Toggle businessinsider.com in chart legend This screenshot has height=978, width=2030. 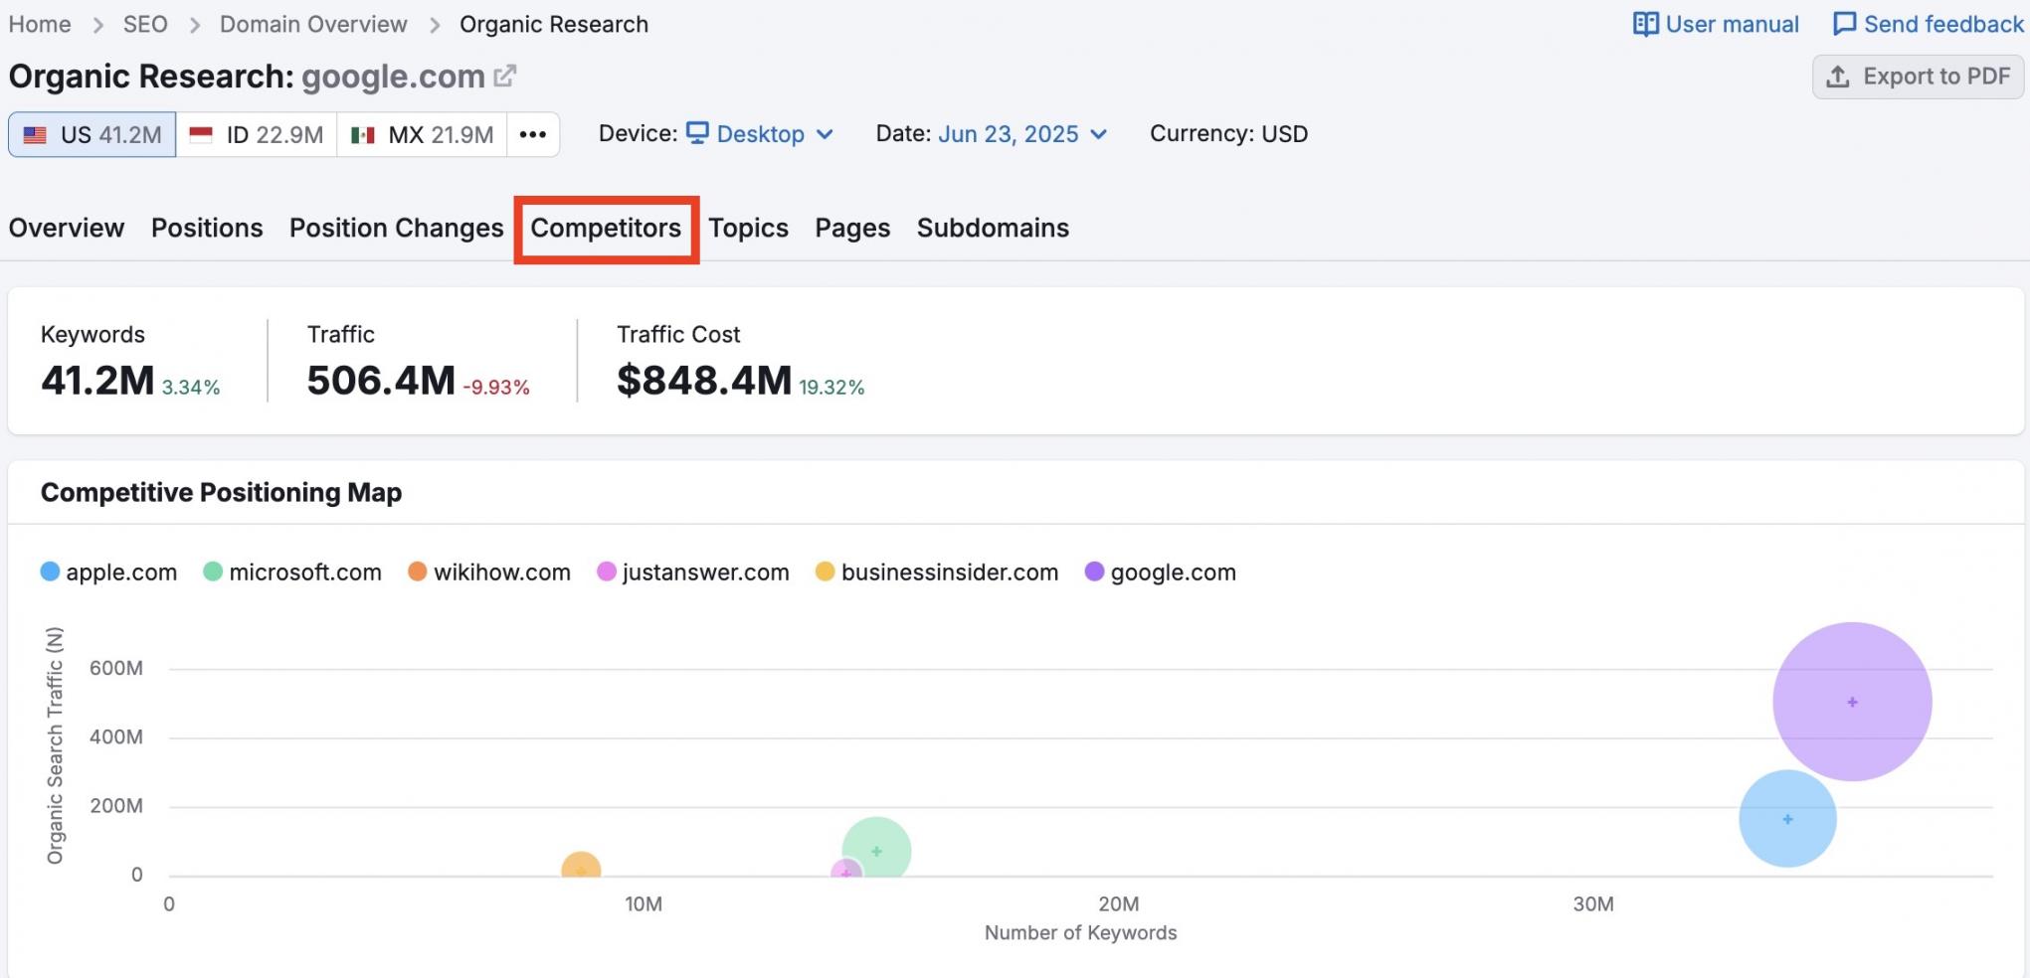click(x=937, y=572)
